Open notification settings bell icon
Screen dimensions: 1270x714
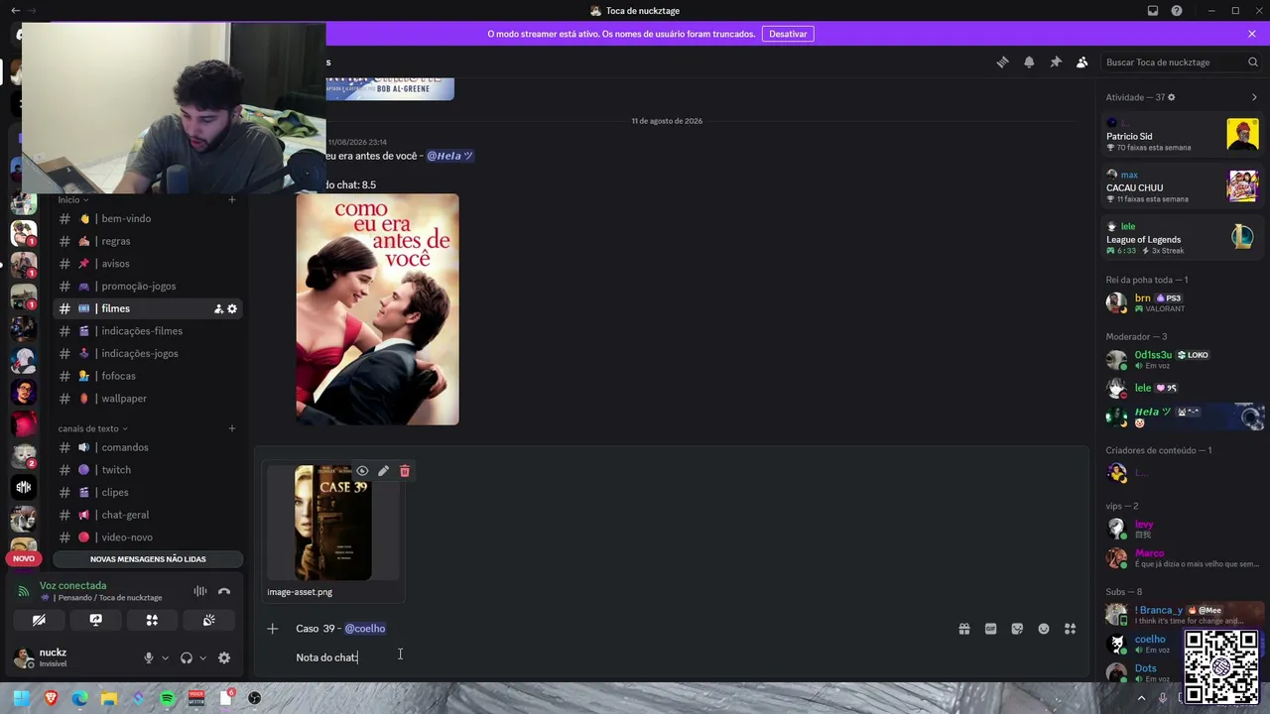point(1029,62)
